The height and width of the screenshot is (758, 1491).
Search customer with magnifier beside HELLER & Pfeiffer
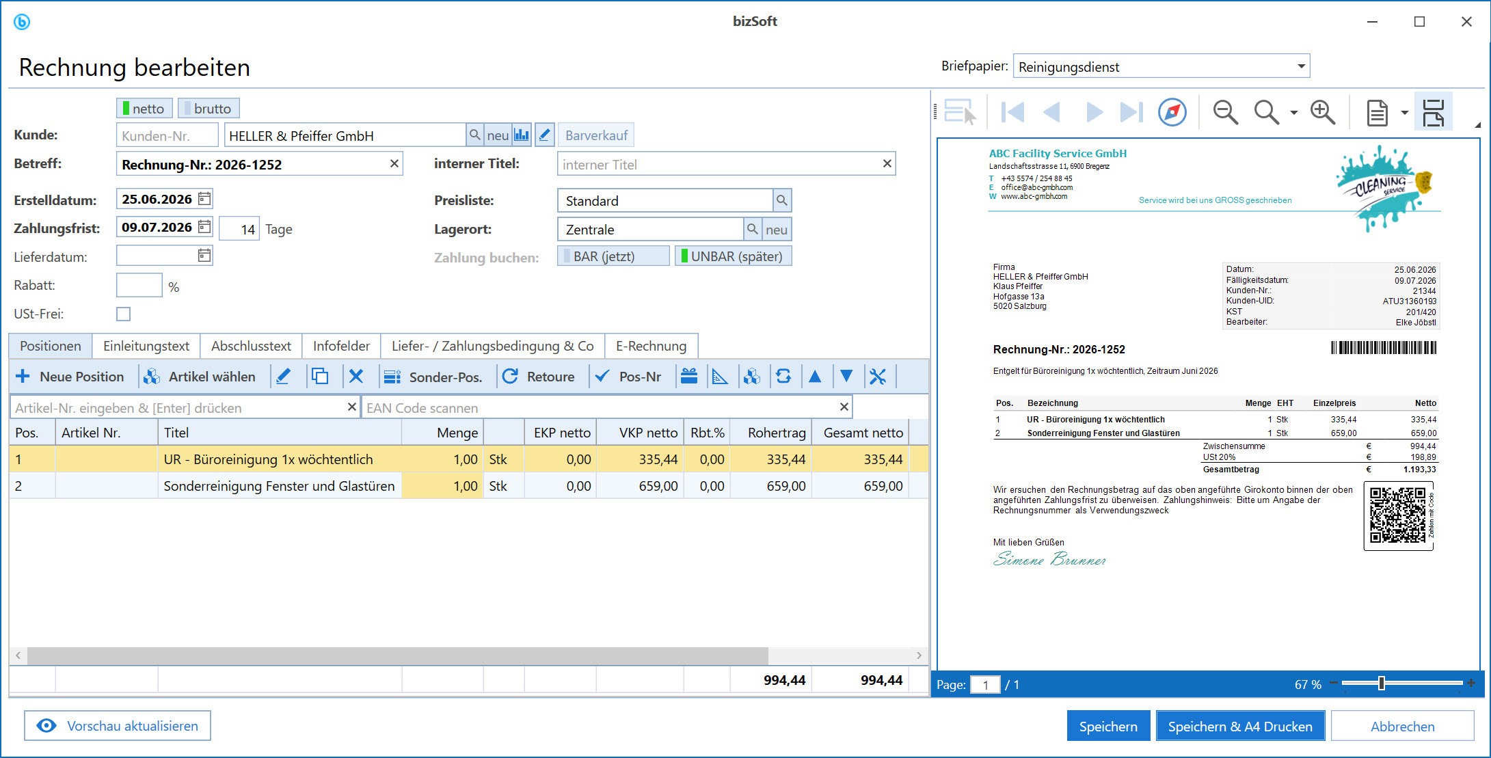click(x=474, y=135)
